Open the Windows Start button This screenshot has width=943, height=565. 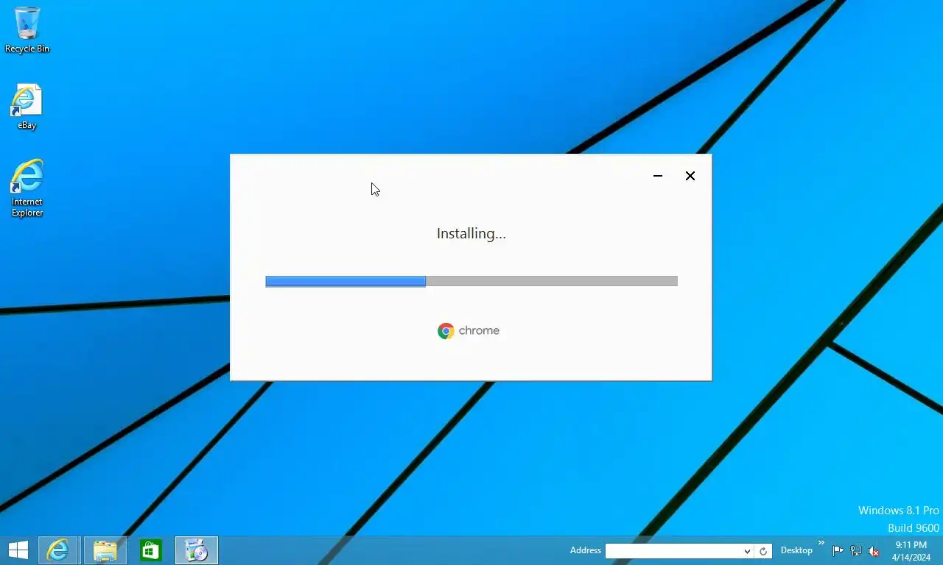point(18,550)
